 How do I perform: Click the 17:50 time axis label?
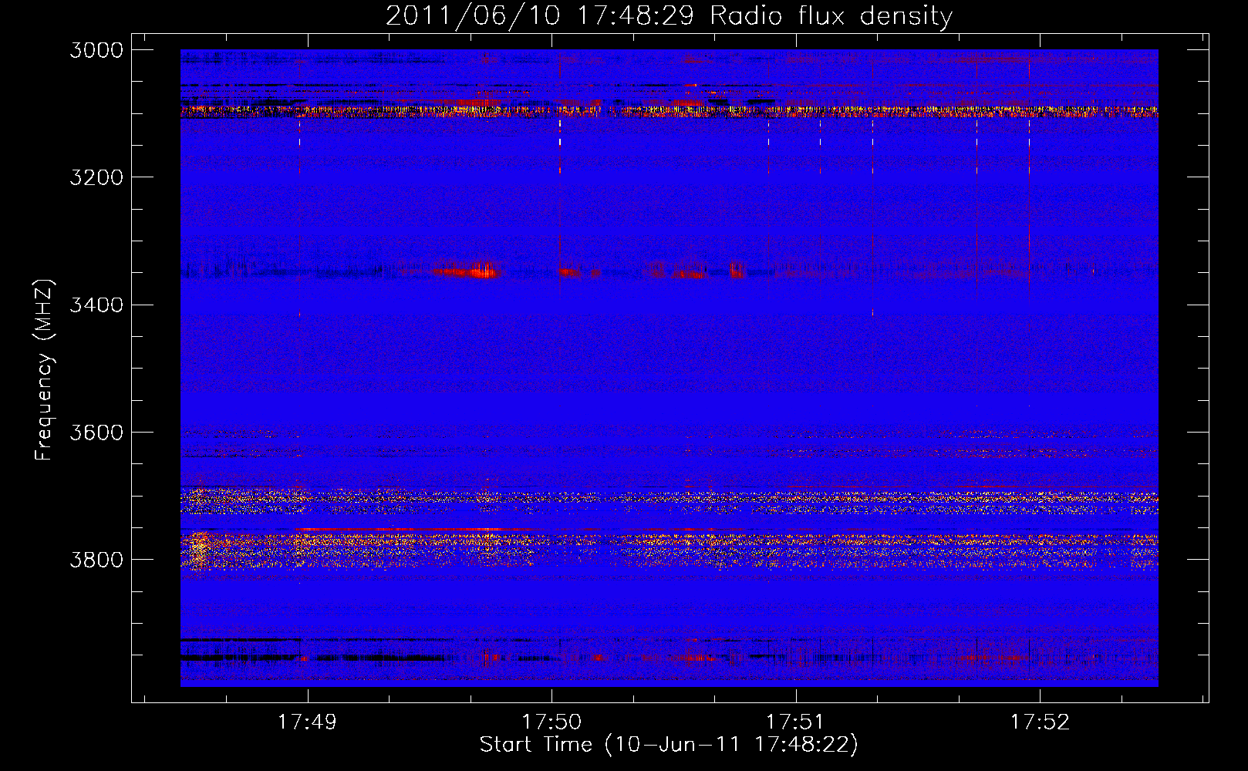pyautogui.click(x=551, y=722)
